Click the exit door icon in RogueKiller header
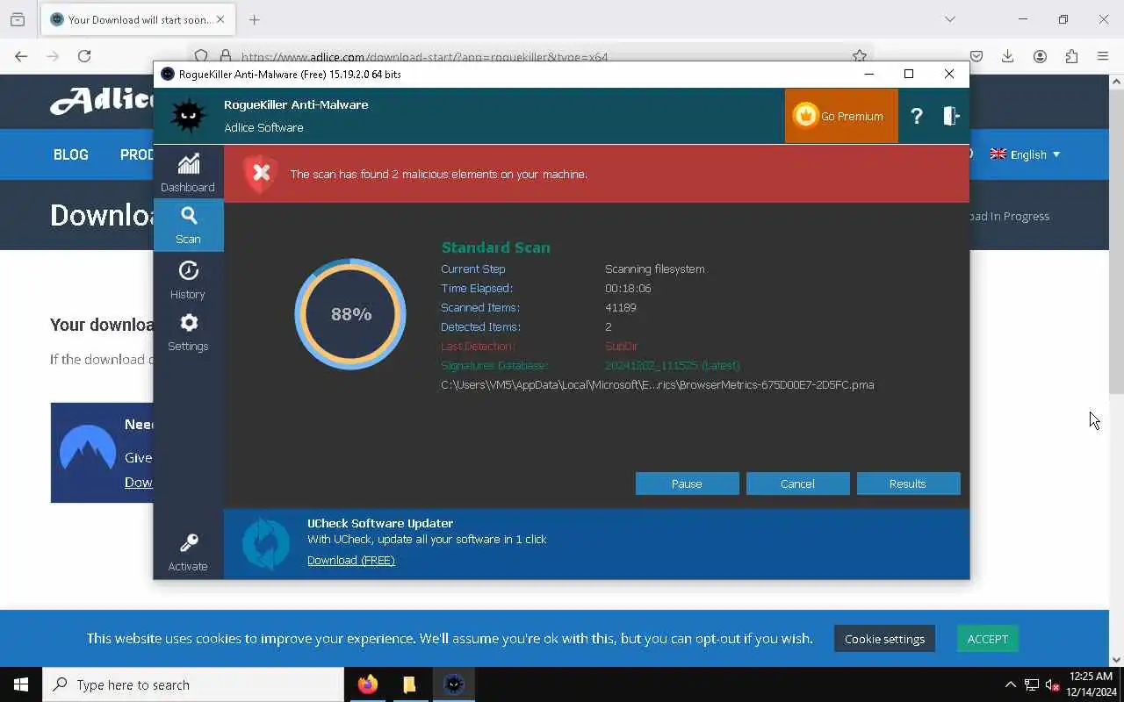Viewport: 1124px width, 702px height. [x=951, y=116]
